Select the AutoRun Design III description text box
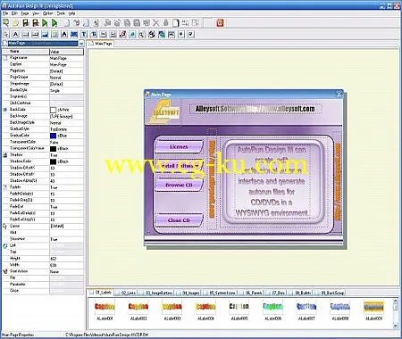Screen dimensions: 402x339 tap(272, 181)
